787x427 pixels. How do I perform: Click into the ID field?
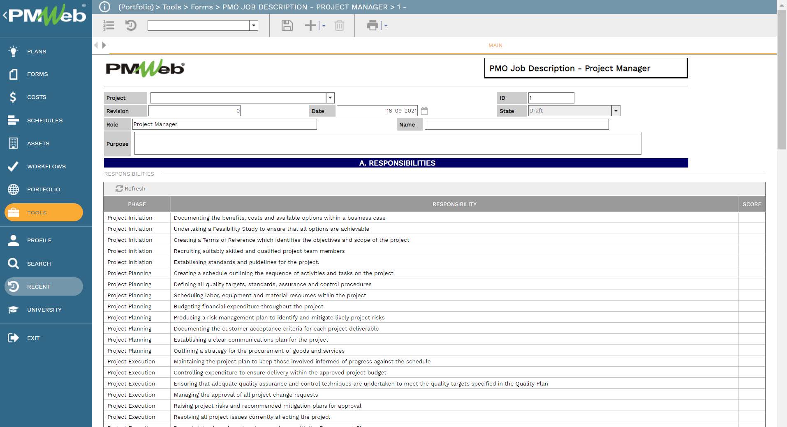[551, 98]
